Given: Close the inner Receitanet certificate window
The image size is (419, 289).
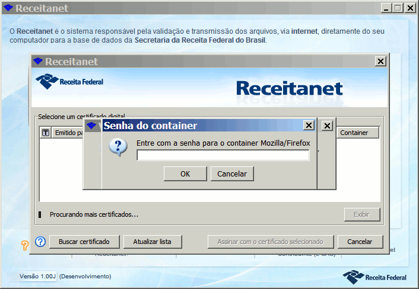Looking at the screenshot, I should coord(380,62).
